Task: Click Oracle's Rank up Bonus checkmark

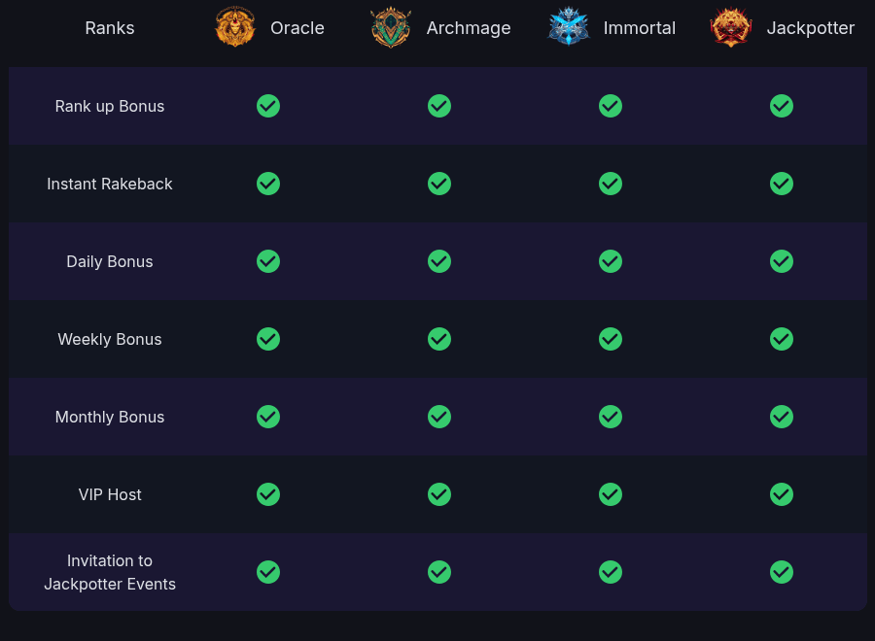Action: 268,106
